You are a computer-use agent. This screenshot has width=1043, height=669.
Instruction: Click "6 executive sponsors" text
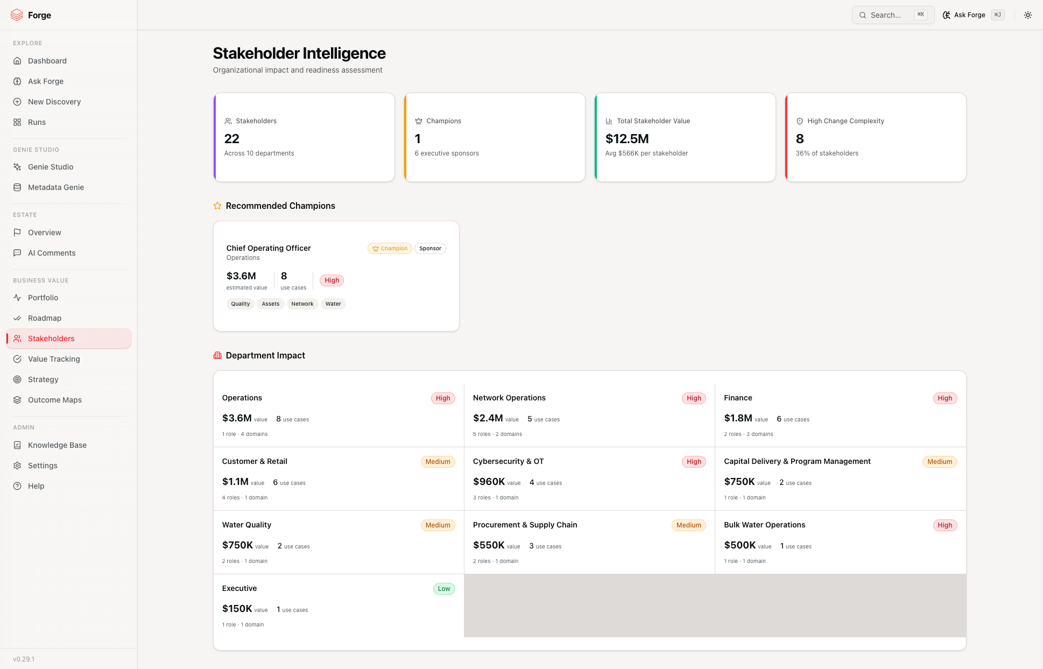pyautogui.click(x=447, y=153)
